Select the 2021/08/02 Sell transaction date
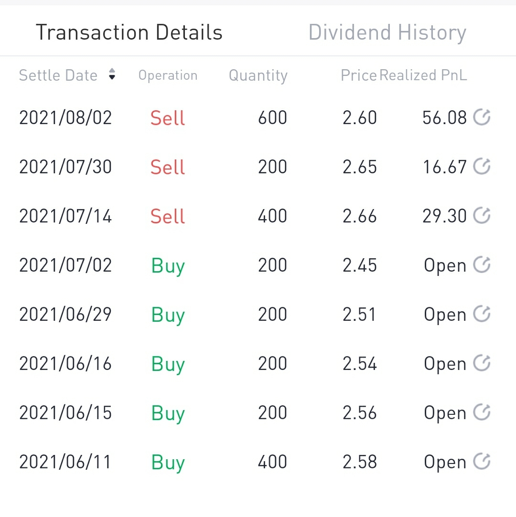The width and height of the screenshot is (516, 517). (65, 118)
